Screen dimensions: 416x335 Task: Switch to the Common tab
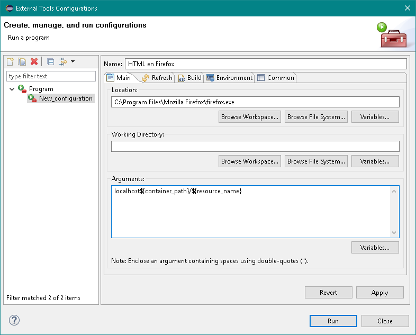click(276, 78)
